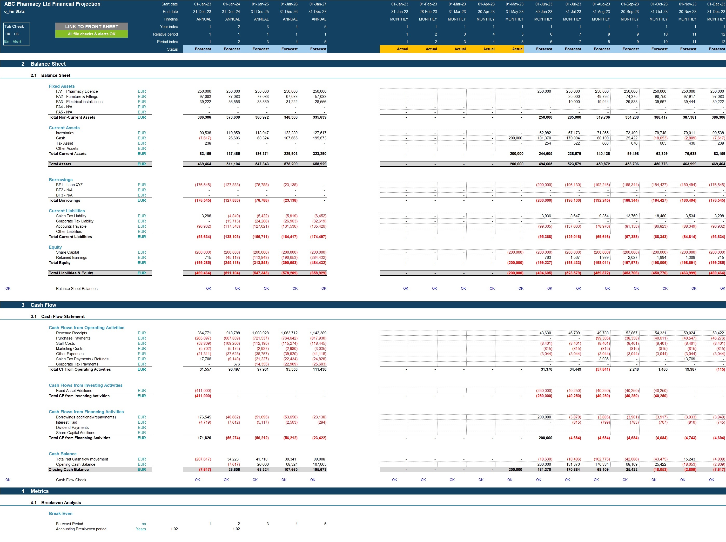Select 2023 annual Total Assets value 469,464
The width and height of the screenshot is (726, 542).
[x=204, y=164]
